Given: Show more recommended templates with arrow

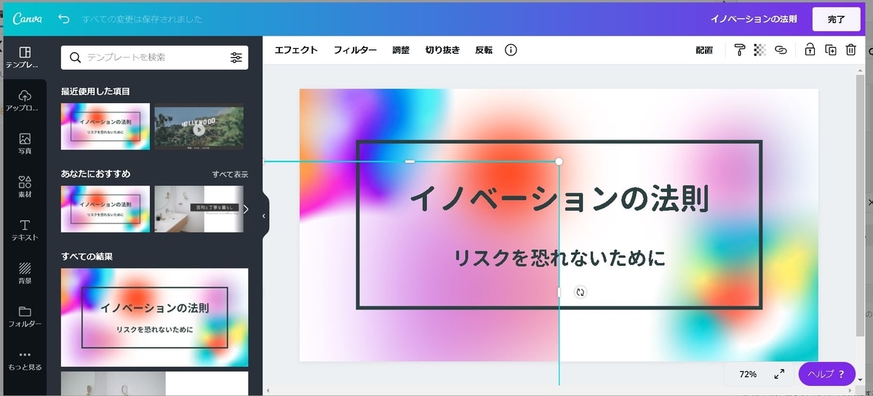Looking at the screenshot, I should click(246, 209).
